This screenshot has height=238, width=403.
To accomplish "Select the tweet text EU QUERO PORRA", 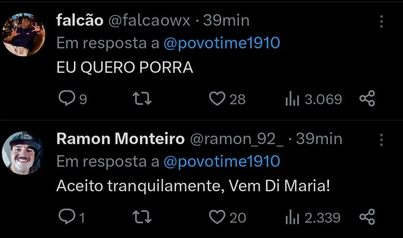I will click(x=125, y=67).
